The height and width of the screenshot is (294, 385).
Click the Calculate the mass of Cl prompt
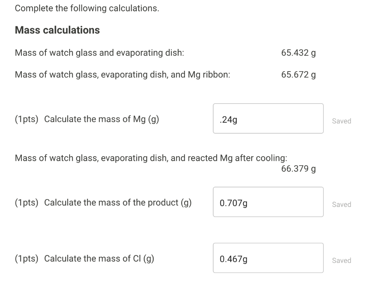coord(99,259)
